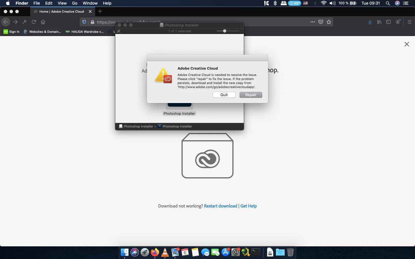
Task: Click the 69° temperature indicator
Action: (x=295, y=3)
